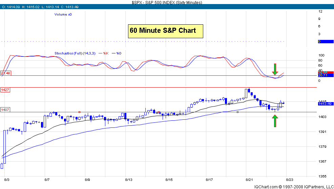The height and width of the screenshot is (189, 334).
Task: Click the blue %D legend entry
Action: click(119, 53)
